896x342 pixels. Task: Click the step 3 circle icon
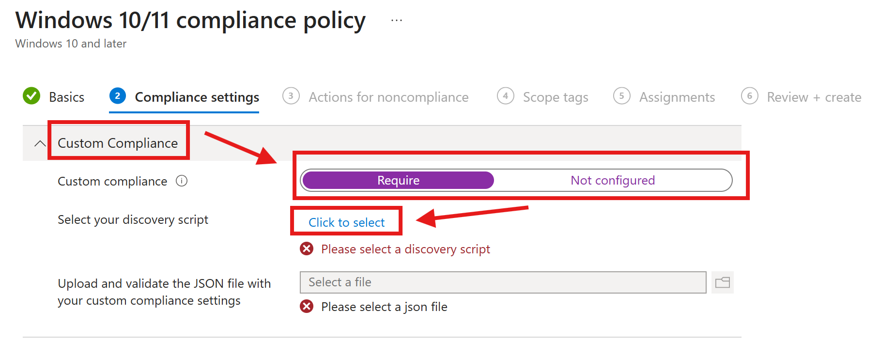291,96
